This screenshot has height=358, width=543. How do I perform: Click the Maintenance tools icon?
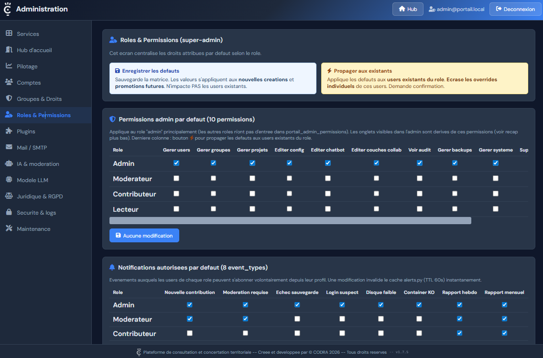(9, 228)
